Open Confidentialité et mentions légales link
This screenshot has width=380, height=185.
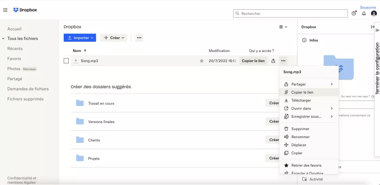22,180
